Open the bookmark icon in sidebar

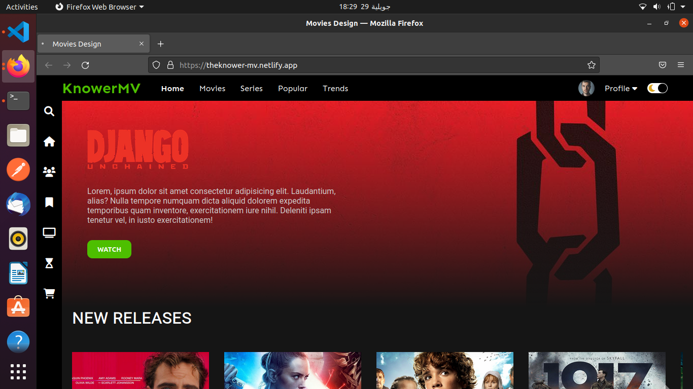(x=49, y=203)
